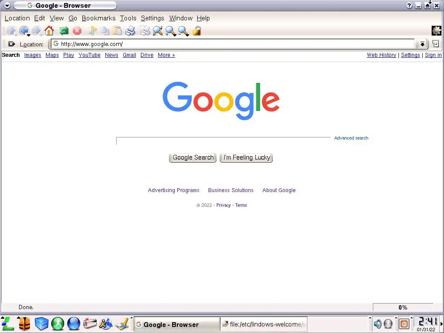Image resolution: width=444 pixels, height=333 pixels.
Task: Click the Cut scissors toolbar icon
Action: click(x=92, y=31)
